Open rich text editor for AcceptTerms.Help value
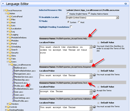Image resolution: width=130 pixels, height=111 pixels. pyautogui.click(x=94, y=47)
